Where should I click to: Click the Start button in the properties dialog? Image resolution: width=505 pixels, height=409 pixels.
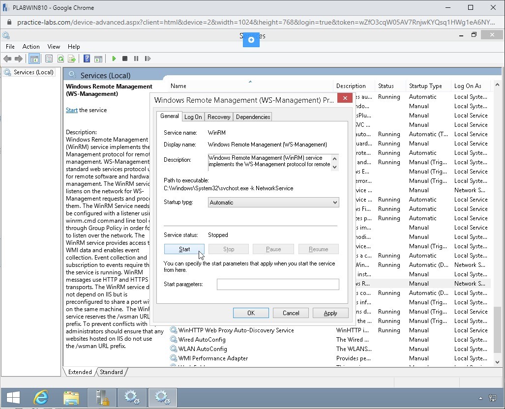click(184, 249)
